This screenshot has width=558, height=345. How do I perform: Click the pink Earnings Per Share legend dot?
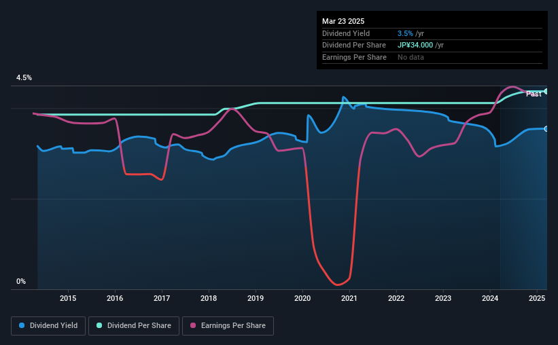click(x=193, y=325)
